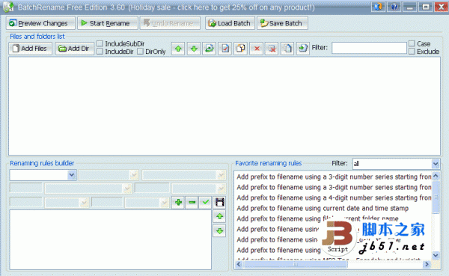Viewport: 449px width, 276px height.
Task: Click the Add Files button
Action: pos(31,49)
